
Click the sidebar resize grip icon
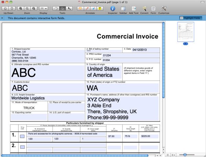point(168,155)
